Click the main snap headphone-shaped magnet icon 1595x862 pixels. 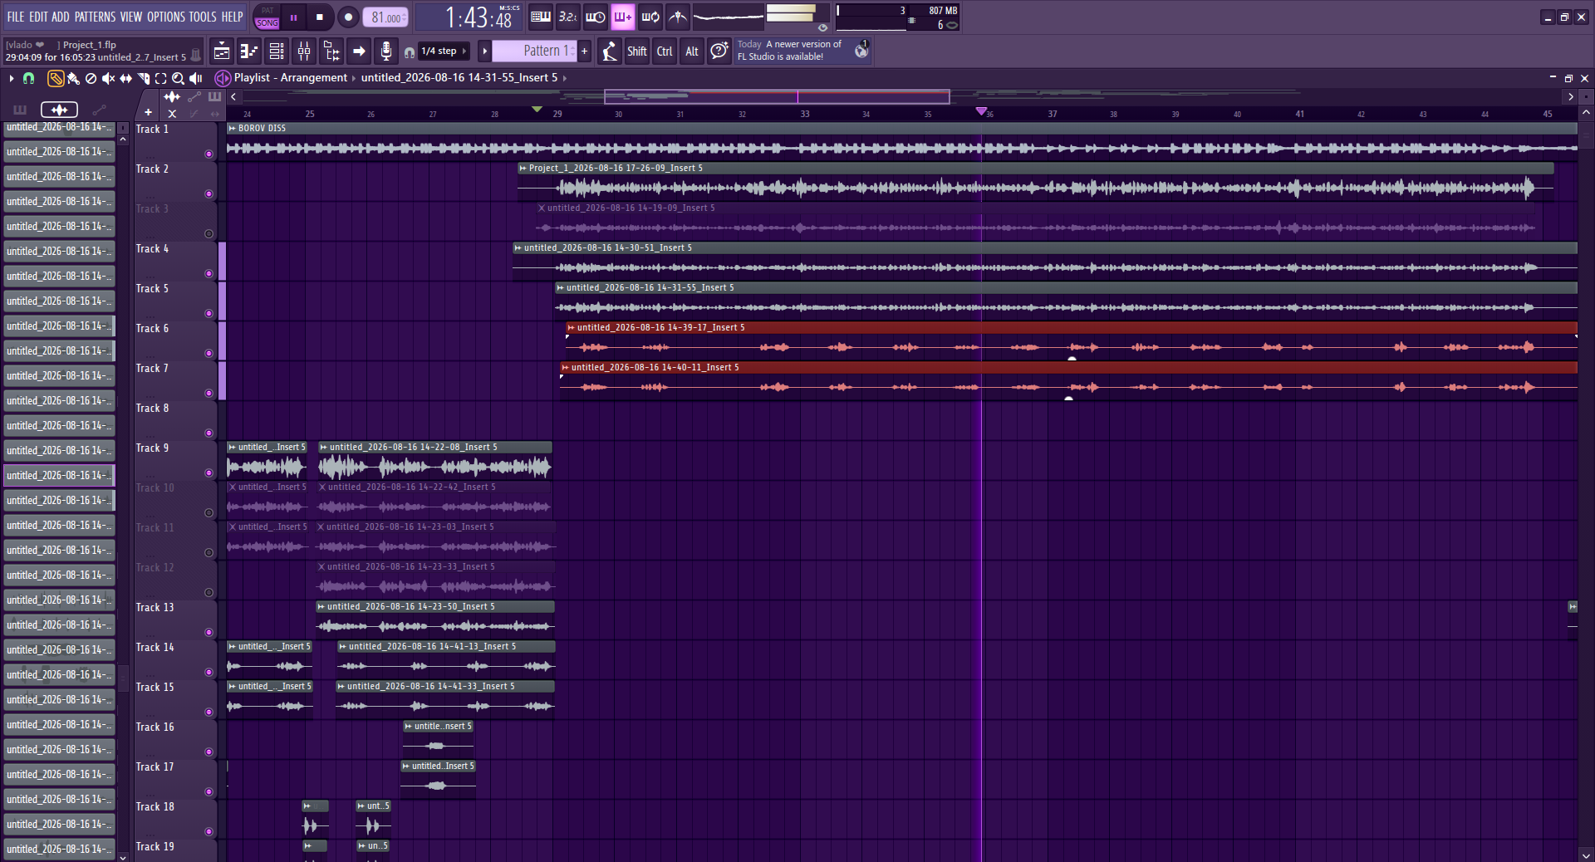point(409,52)
